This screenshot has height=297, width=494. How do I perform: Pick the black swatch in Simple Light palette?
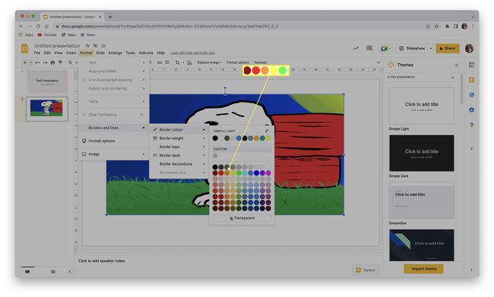tap(215, 138)
